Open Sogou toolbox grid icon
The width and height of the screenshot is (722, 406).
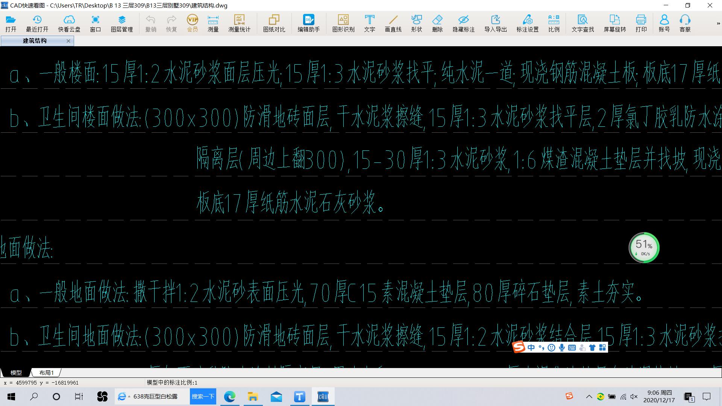(x=602, y=348)
